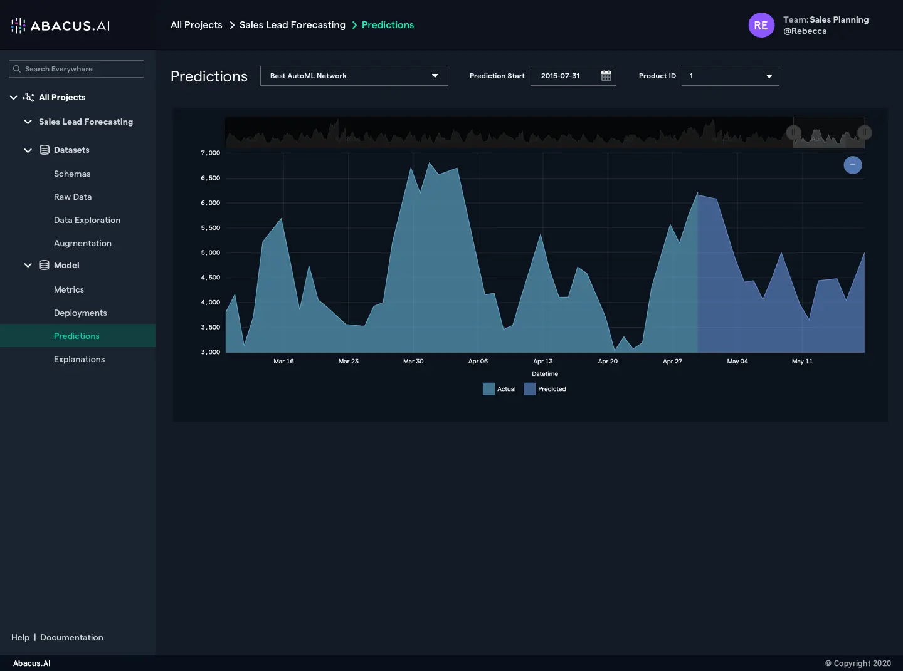Click the search magnifier icon
Viewport: 903px width, 671px height.
[17, 69]
